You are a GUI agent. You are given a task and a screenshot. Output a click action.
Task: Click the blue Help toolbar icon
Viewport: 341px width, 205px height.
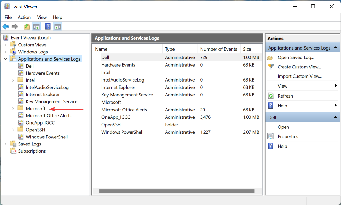click(x=48, y=26)
